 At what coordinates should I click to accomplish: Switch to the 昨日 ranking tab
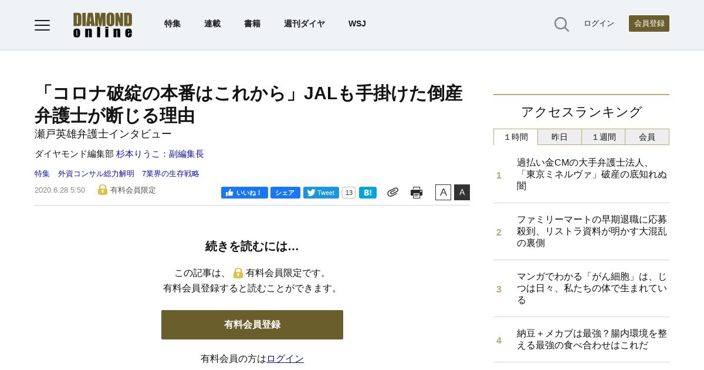(560, 137)
